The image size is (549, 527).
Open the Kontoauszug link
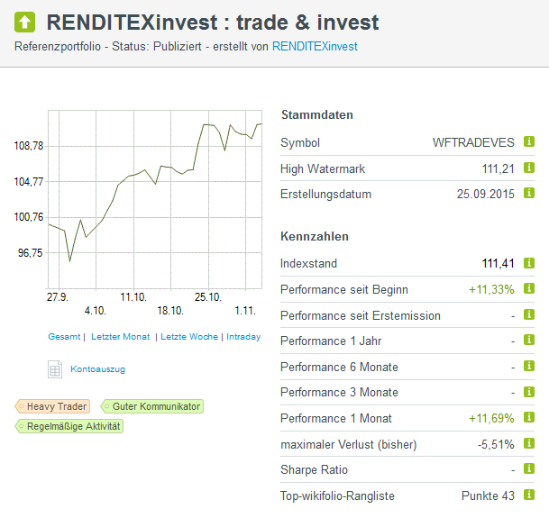pyautogui.click(x=97, y=369)
